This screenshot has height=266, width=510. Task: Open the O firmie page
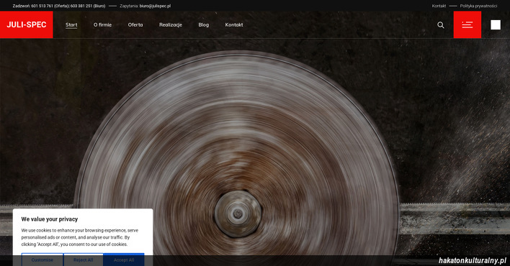[102, 24]
